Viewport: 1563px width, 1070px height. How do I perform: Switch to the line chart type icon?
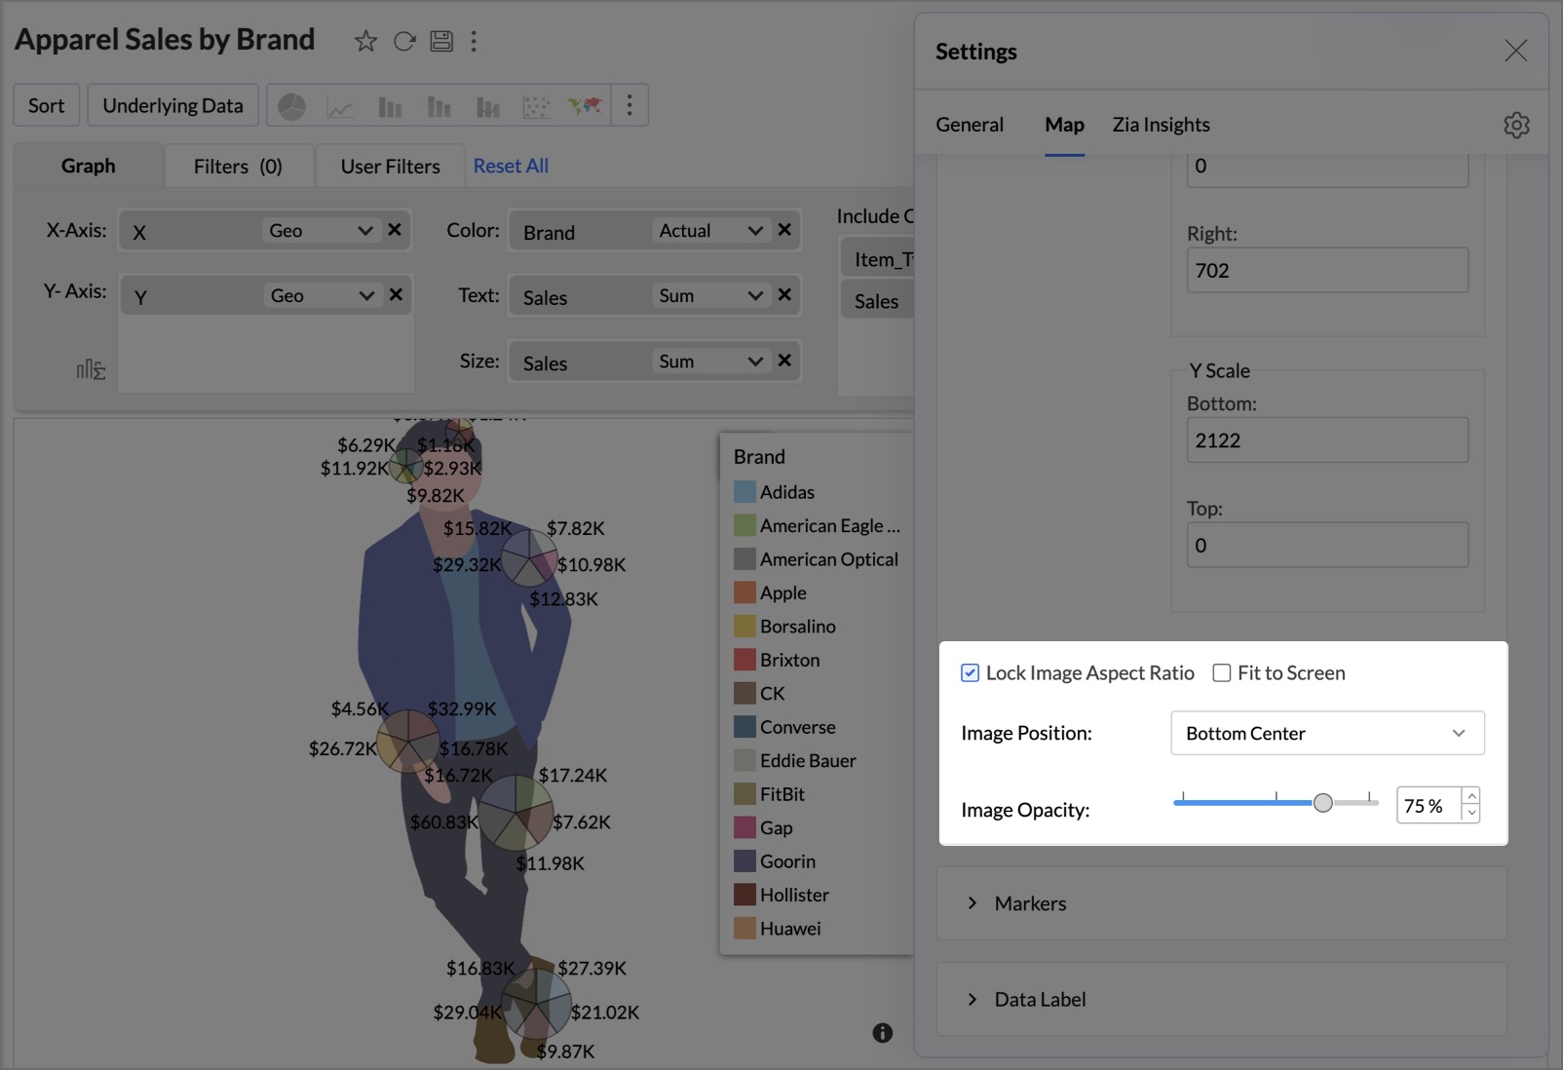(340, 106)
